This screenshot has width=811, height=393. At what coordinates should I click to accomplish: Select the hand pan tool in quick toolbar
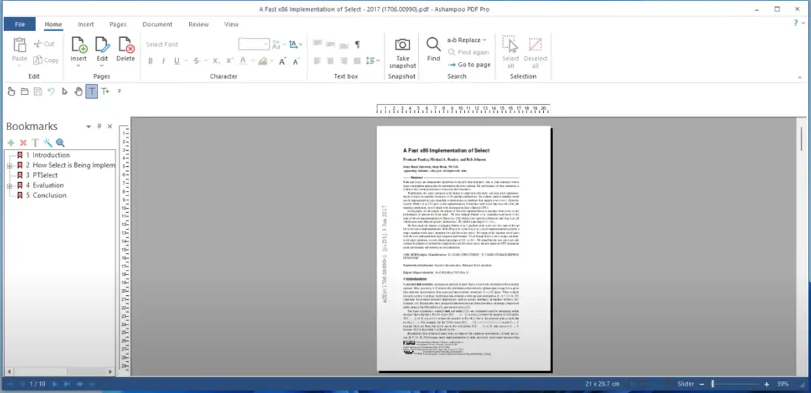click(x=78, y=91)
